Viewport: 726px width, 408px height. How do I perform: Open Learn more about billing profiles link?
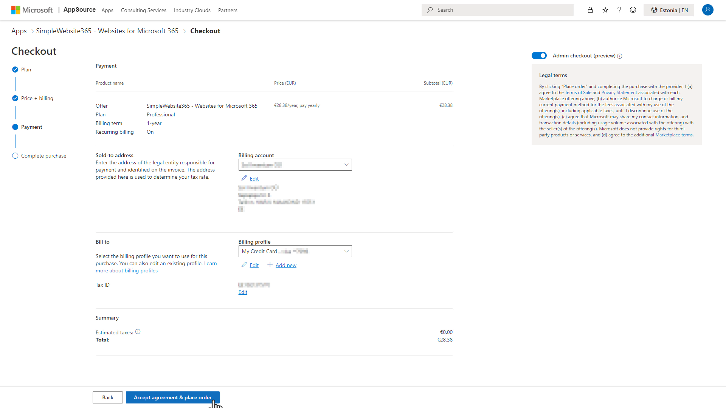[x=127, y=270]
